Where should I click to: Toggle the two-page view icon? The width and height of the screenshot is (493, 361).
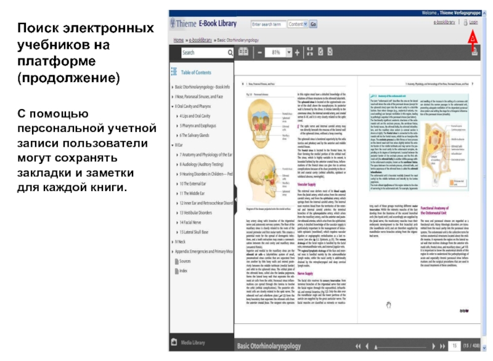[x=243, y=52]
